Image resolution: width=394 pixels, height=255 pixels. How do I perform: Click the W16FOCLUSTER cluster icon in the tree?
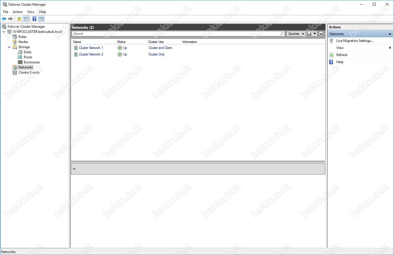pyautogui.click(x=9, y=32)
